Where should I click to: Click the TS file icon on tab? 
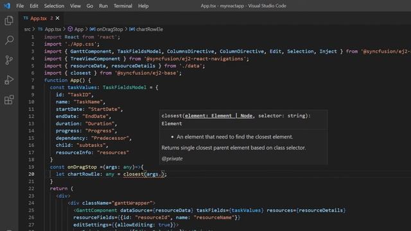[x=26, y=18]
